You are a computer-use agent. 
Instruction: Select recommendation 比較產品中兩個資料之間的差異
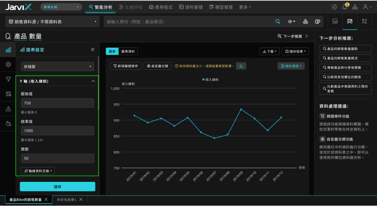(x=345, y=89)
